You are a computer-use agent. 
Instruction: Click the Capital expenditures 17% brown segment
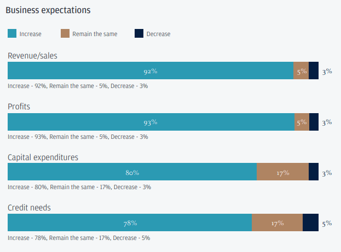coord(282,172)
